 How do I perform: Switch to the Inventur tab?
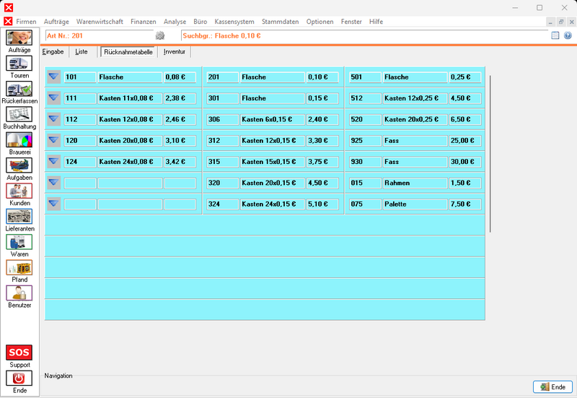pos(175,52)
